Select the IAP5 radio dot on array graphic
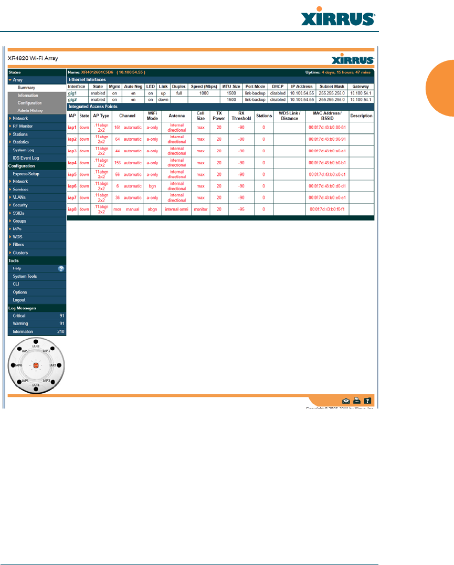 19,382
